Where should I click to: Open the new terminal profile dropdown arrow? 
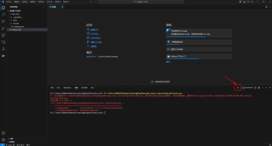click(x=240, y=87)
